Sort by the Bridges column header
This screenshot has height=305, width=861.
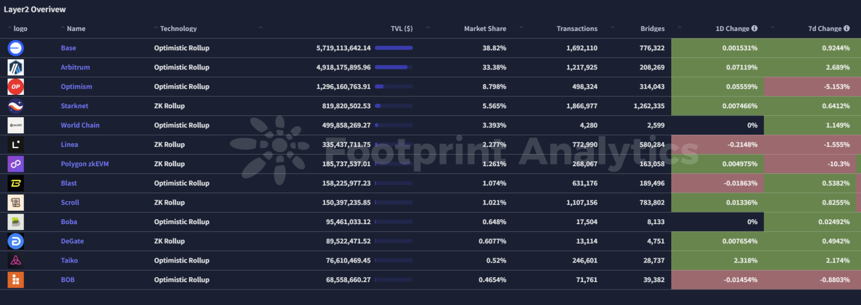point(653,28)
